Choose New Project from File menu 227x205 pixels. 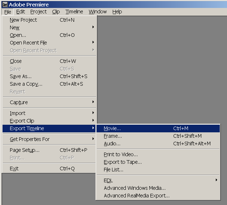click(x=49, y=20)
